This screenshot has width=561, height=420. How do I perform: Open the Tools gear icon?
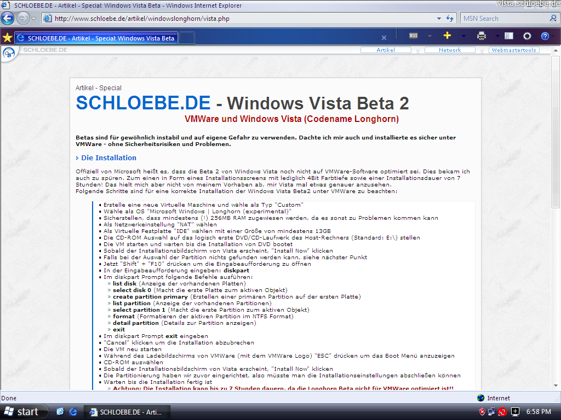tap(527, 36)
